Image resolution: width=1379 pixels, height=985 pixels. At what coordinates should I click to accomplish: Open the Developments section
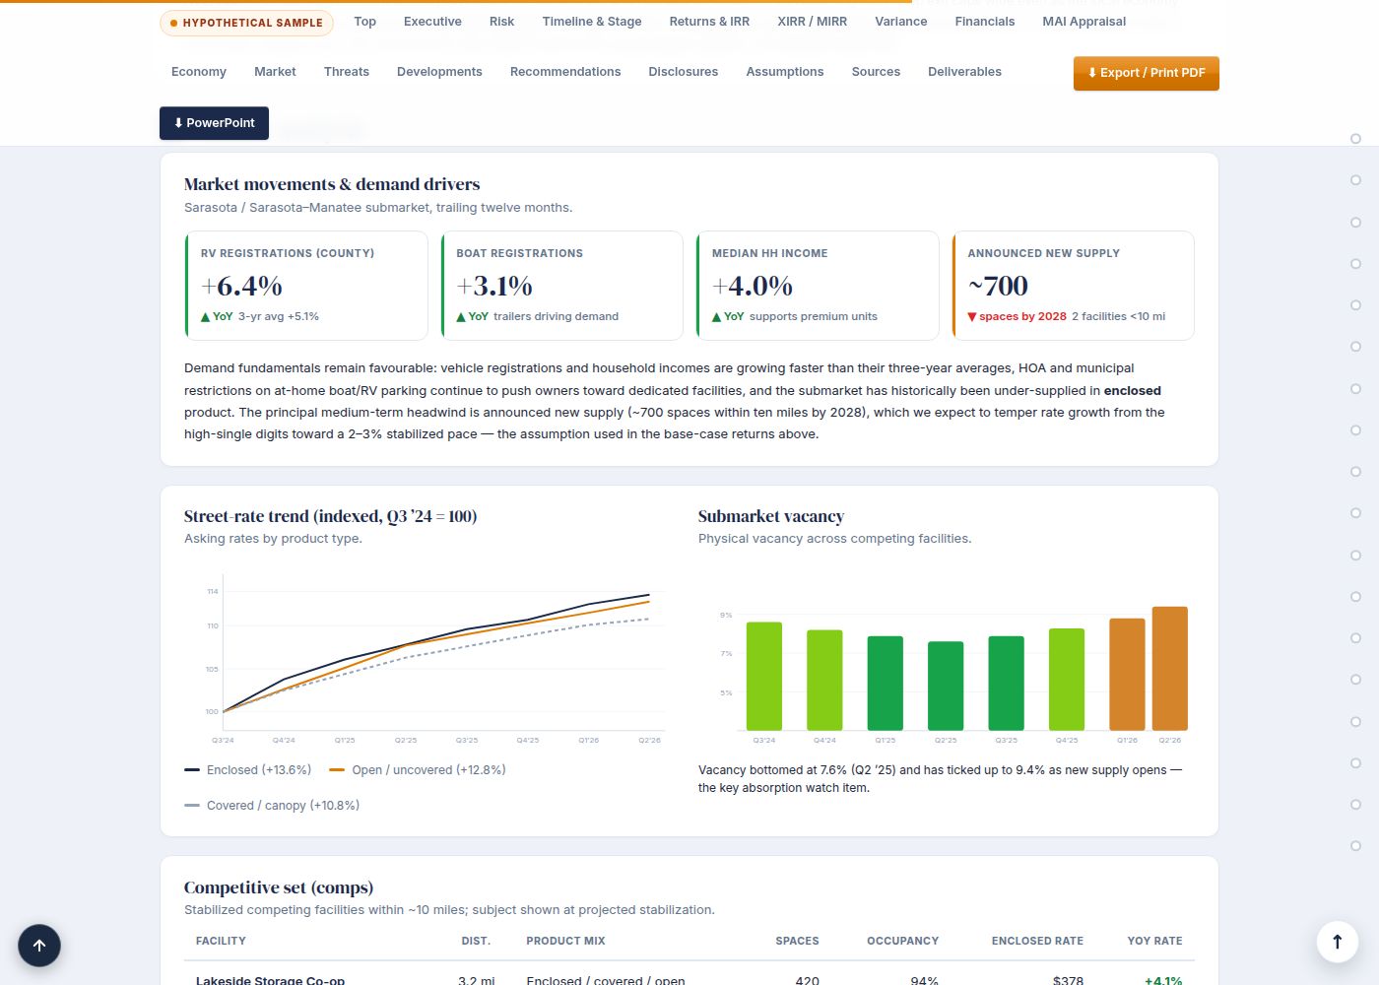point(439,72)
